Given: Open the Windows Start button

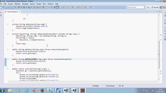Looking at the screenshot, I should [2, 90].
